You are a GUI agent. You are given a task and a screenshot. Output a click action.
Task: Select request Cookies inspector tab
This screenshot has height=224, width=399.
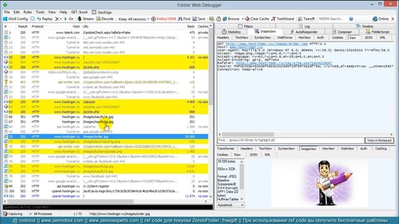(337, 37)
